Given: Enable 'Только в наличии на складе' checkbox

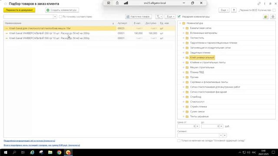Looking at the screenshot, I should pyautogui.click(x=179, y=140).
